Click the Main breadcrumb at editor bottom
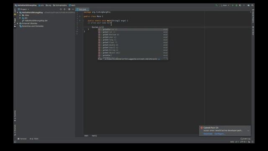Screen dimensions: 268x151 pyautogui.click(x=86, y=136)
